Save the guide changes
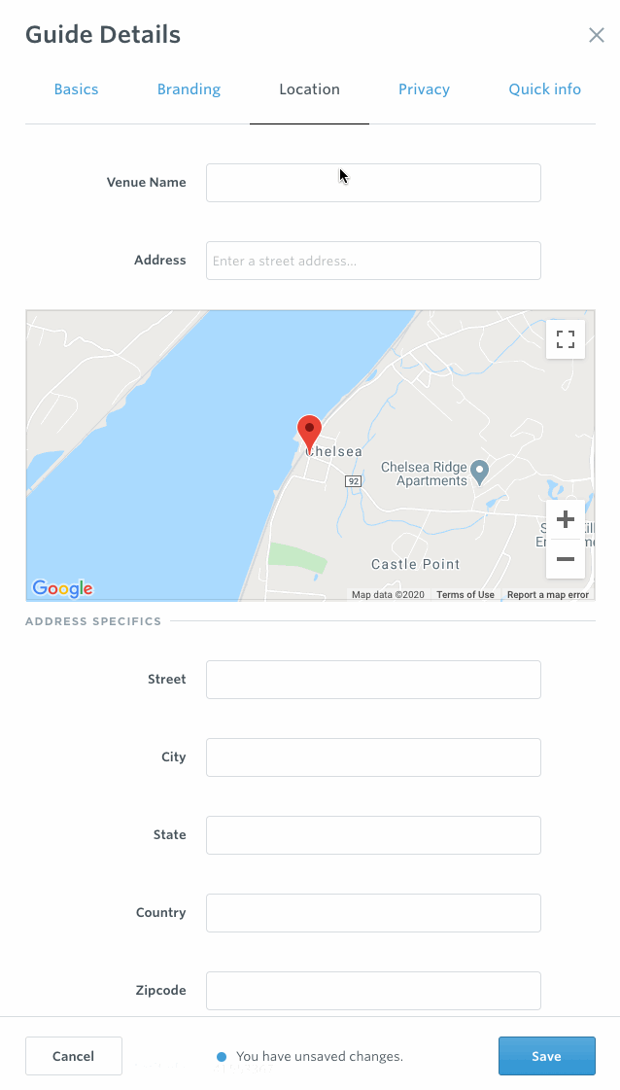The image size is (620, 1090). click(546, 1055)
